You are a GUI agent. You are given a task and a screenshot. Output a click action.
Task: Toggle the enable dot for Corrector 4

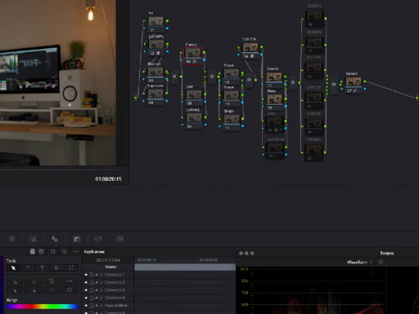click(x=86, y=298)
